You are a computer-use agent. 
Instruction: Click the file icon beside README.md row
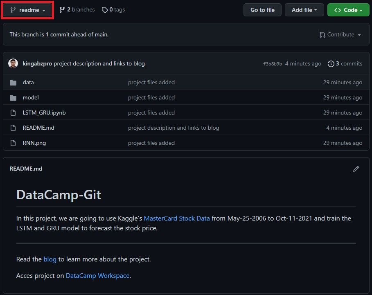(13, 128)
